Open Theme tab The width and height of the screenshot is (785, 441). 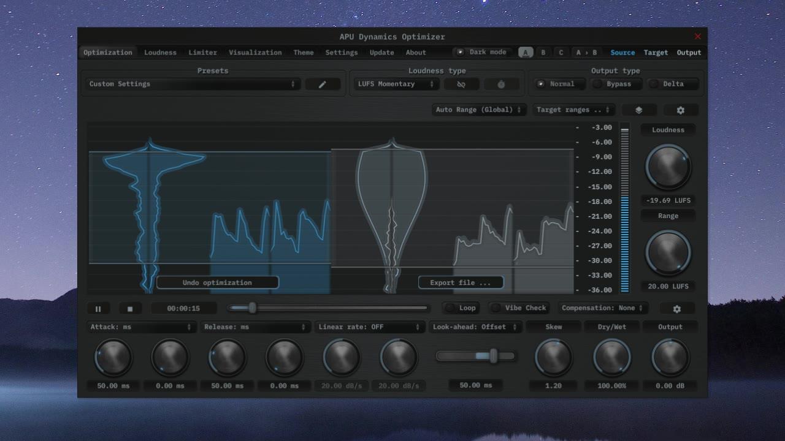pos(304,53)
